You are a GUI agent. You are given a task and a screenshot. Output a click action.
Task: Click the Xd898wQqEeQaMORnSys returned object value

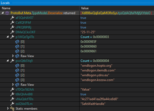[x=116, y=13]
